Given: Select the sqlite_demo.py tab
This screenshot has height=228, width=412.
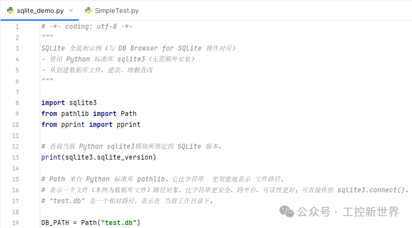Looking at the screenshot, I should click(x=40, y=10).
